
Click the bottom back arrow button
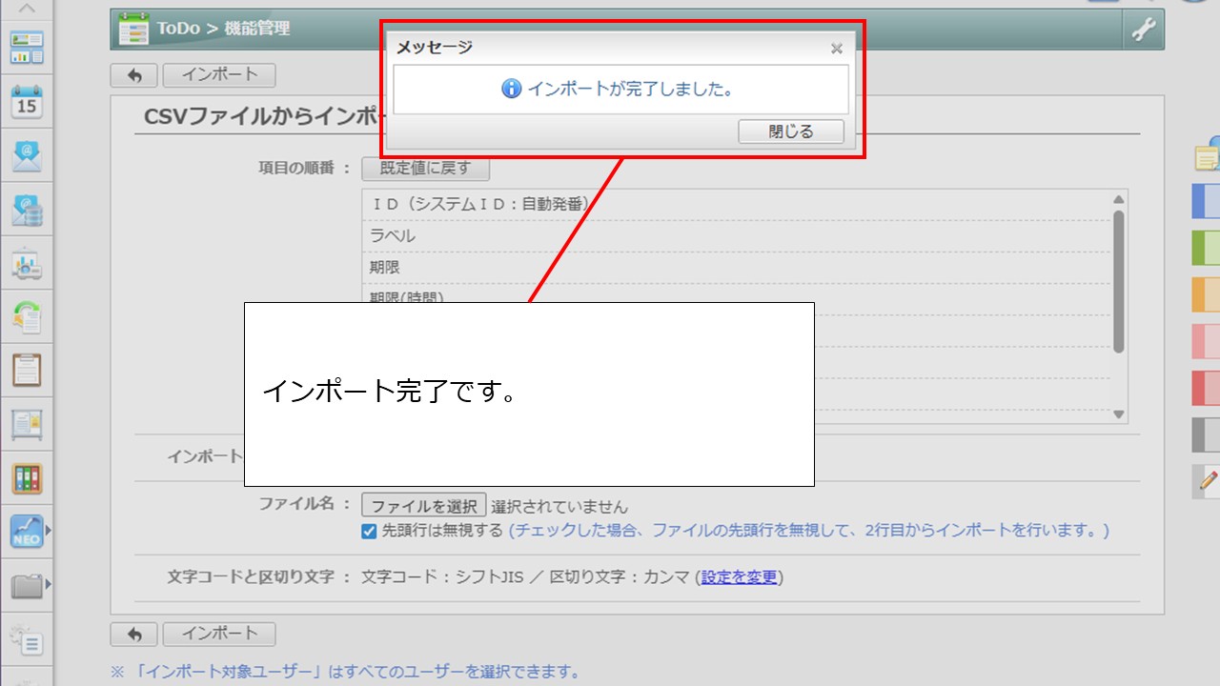(x=134, y=634)
